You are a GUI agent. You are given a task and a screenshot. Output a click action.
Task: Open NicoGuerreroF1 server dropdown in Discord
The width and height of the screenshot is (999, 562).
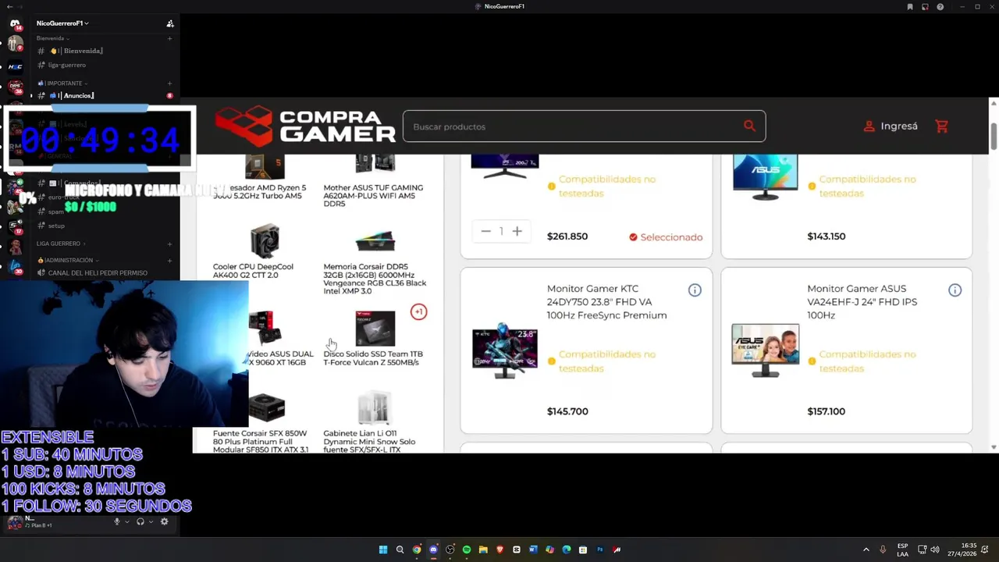[x=62, y=23]
